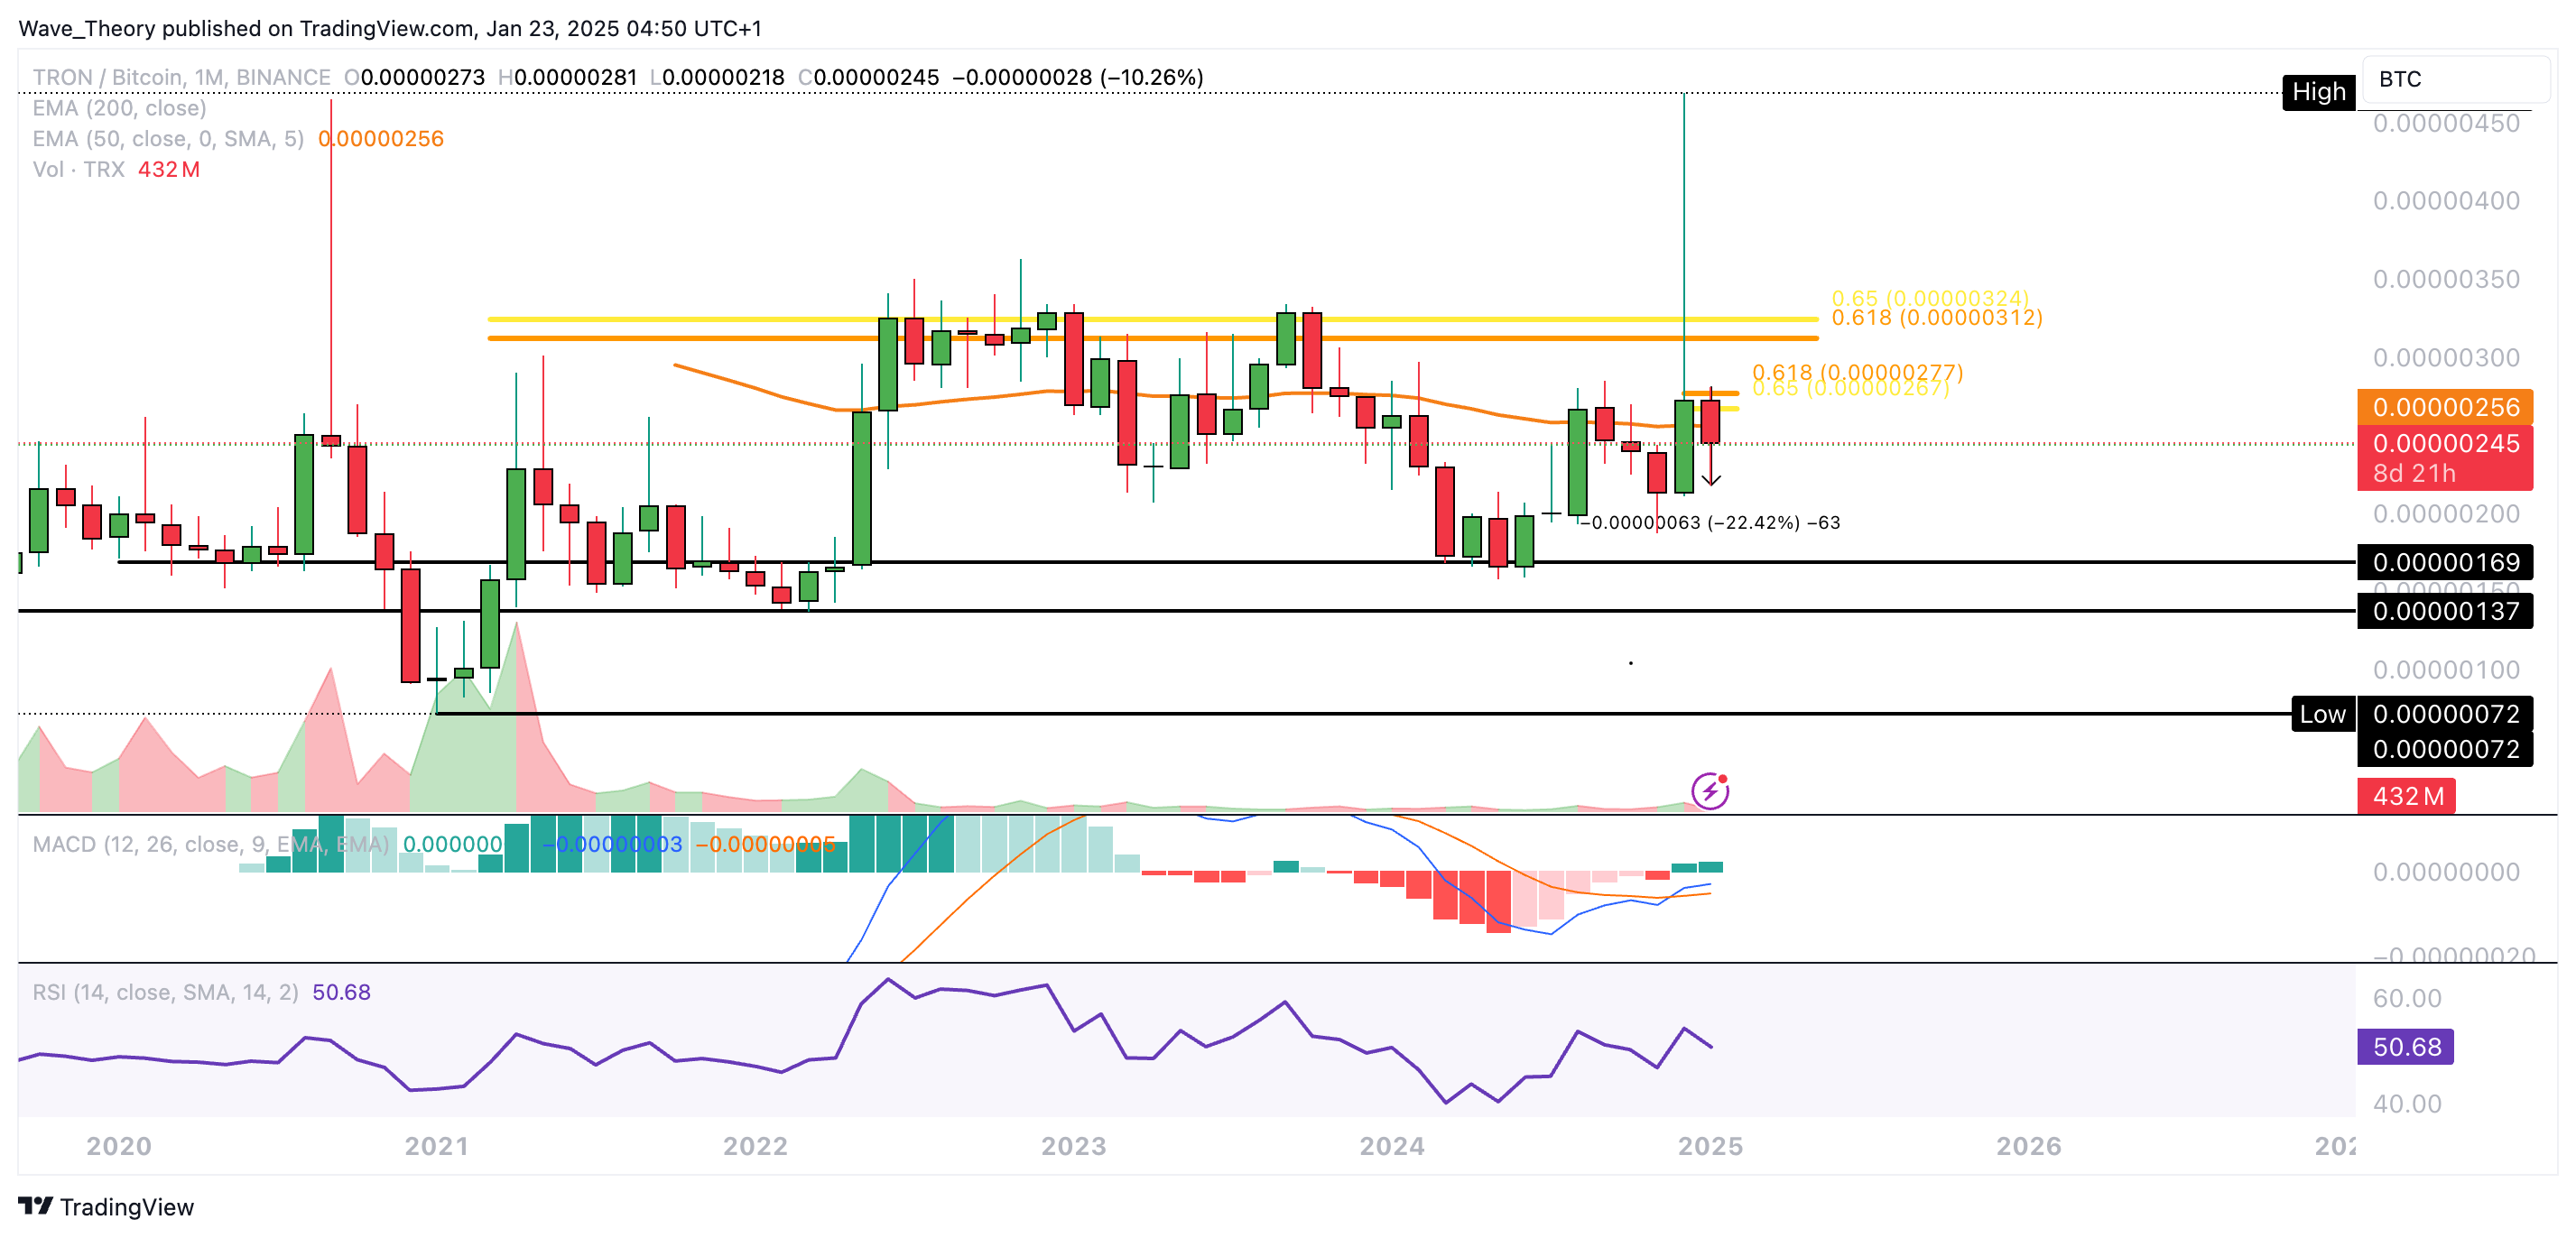The image size is (2576, 1238).
Task: Expand the RSI (14, close, SMA) legend
Action: (x=165, y=992)
